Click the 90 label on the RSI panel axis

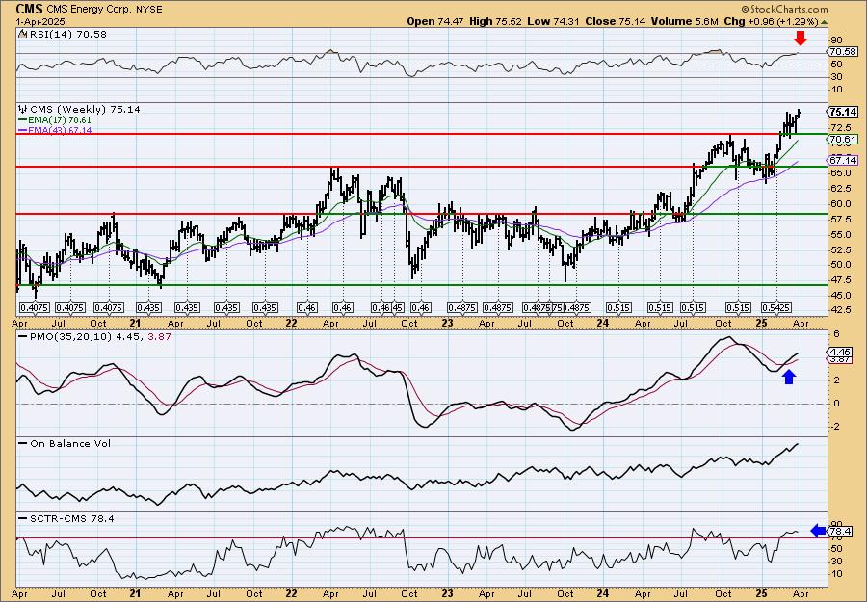(x=837, y=40)
